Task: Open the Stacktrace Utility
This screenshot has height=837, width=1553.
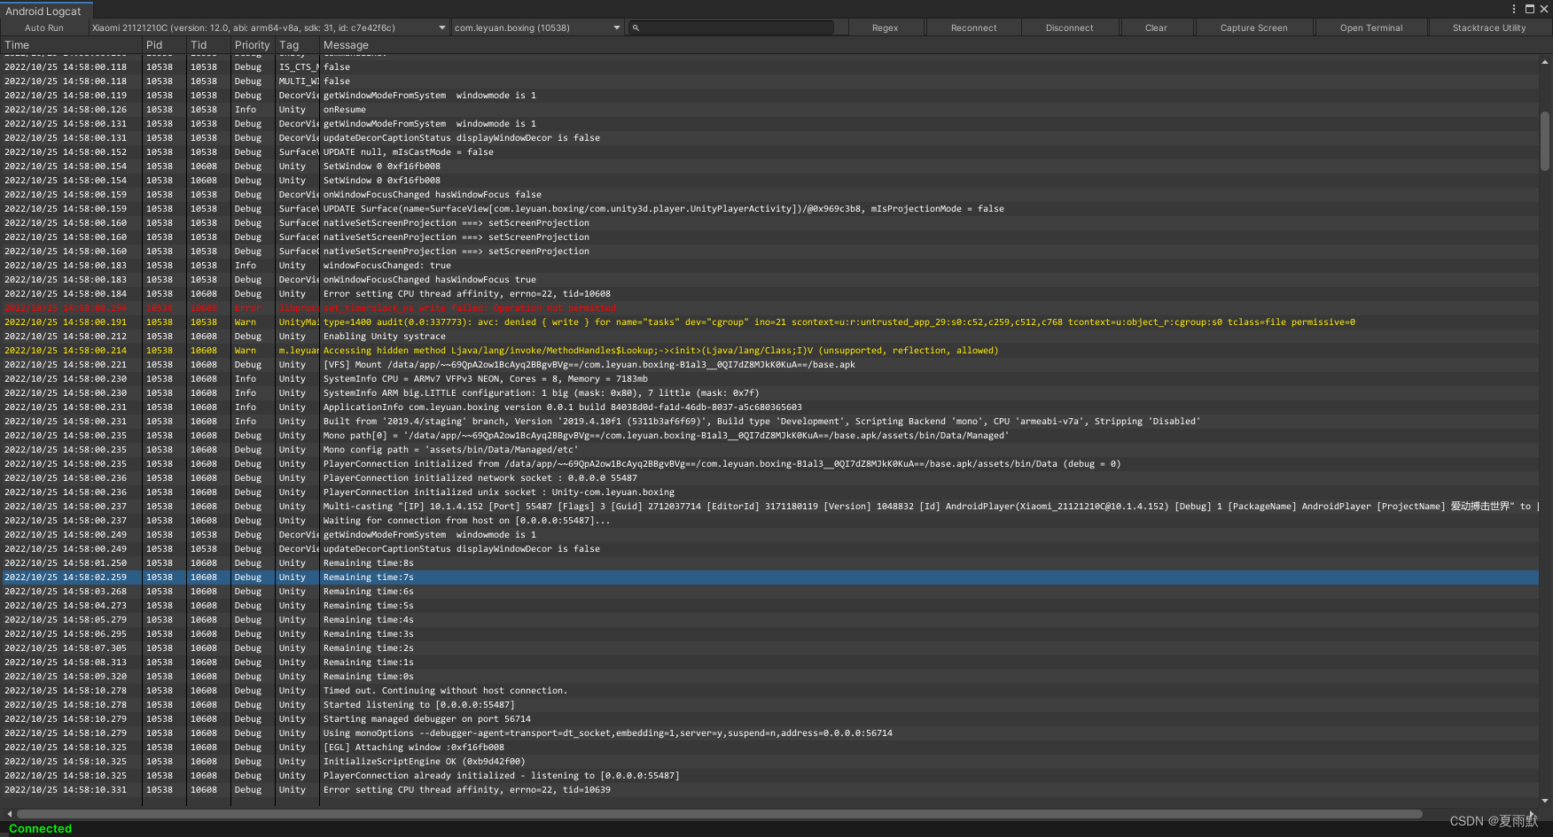Action: point(1489,28)
